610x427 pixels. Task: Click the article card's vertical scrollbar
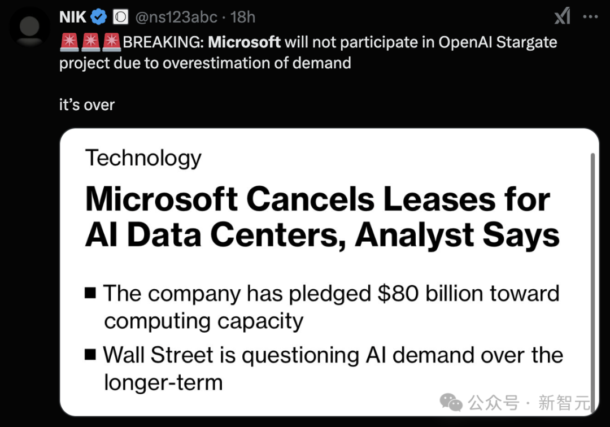[592, 271]
